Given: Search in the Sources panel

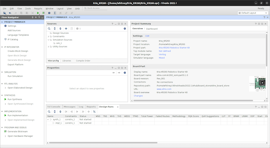Looking at the screenshot, I should 49,28.
